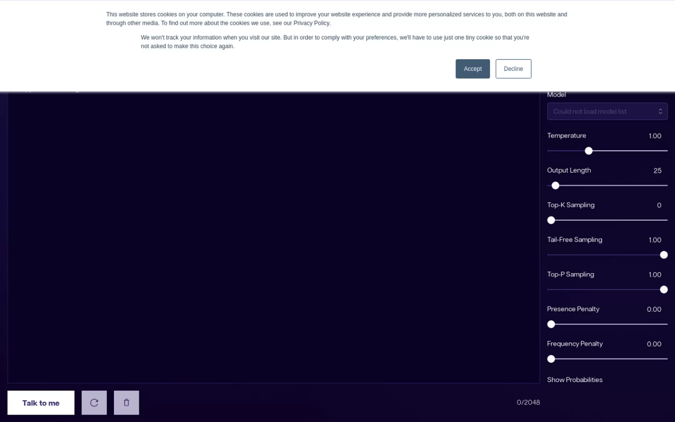
Task: Click the Output Length slider handle
Action: tap(555, 185)
